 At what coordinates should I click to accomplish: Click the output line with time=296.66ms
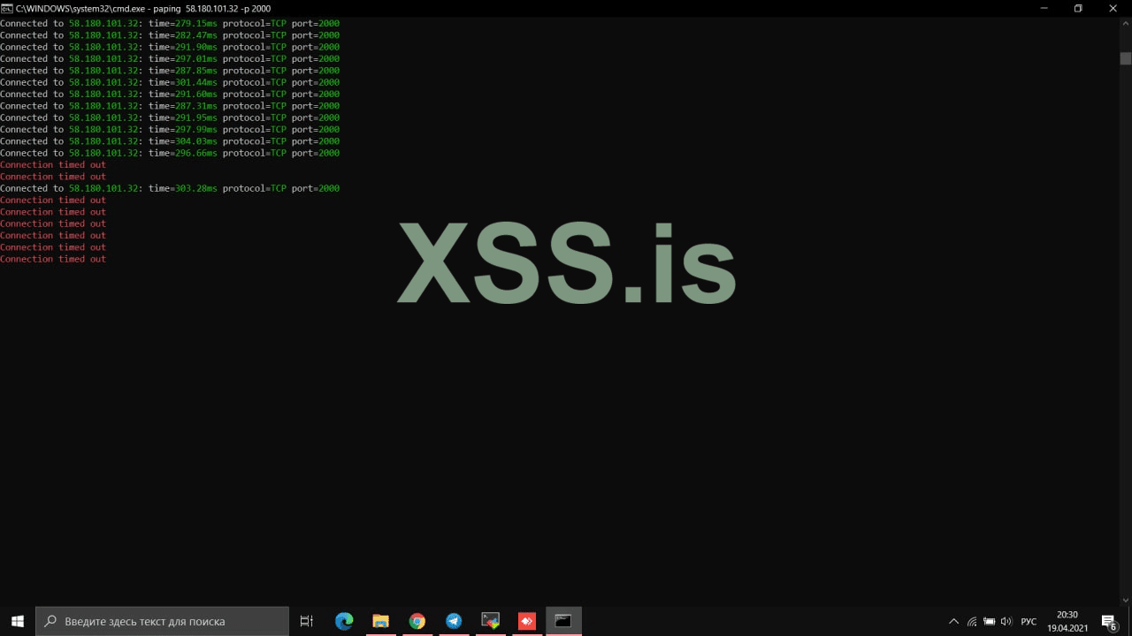pos(170,153)
